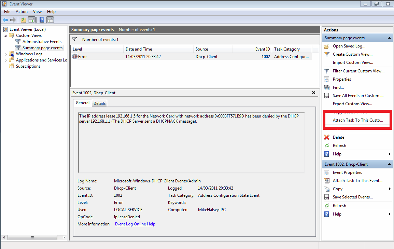Open the Event Log Online Help link

click(x=135, y=224)
